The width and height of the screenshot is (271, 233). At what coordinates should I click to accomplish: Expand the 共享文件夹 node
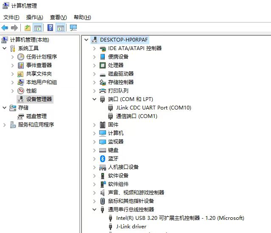pos(12,74)
